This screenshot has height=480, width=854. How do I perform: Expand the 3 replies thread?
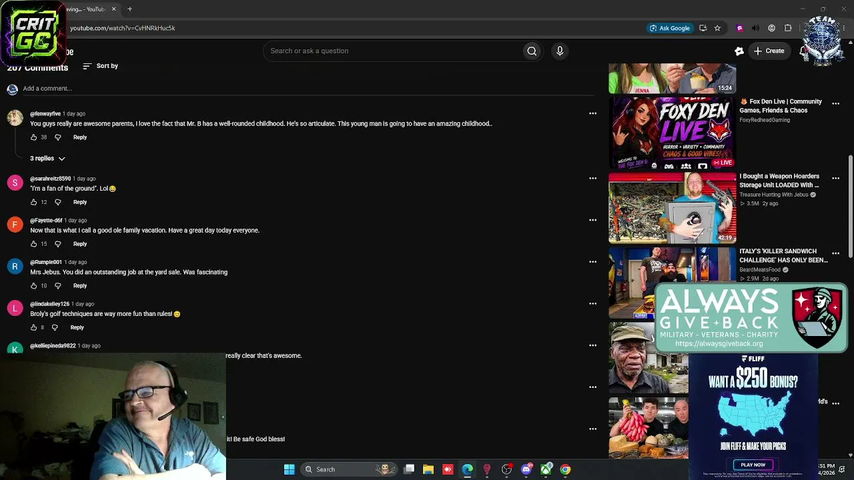click(47, 159)
